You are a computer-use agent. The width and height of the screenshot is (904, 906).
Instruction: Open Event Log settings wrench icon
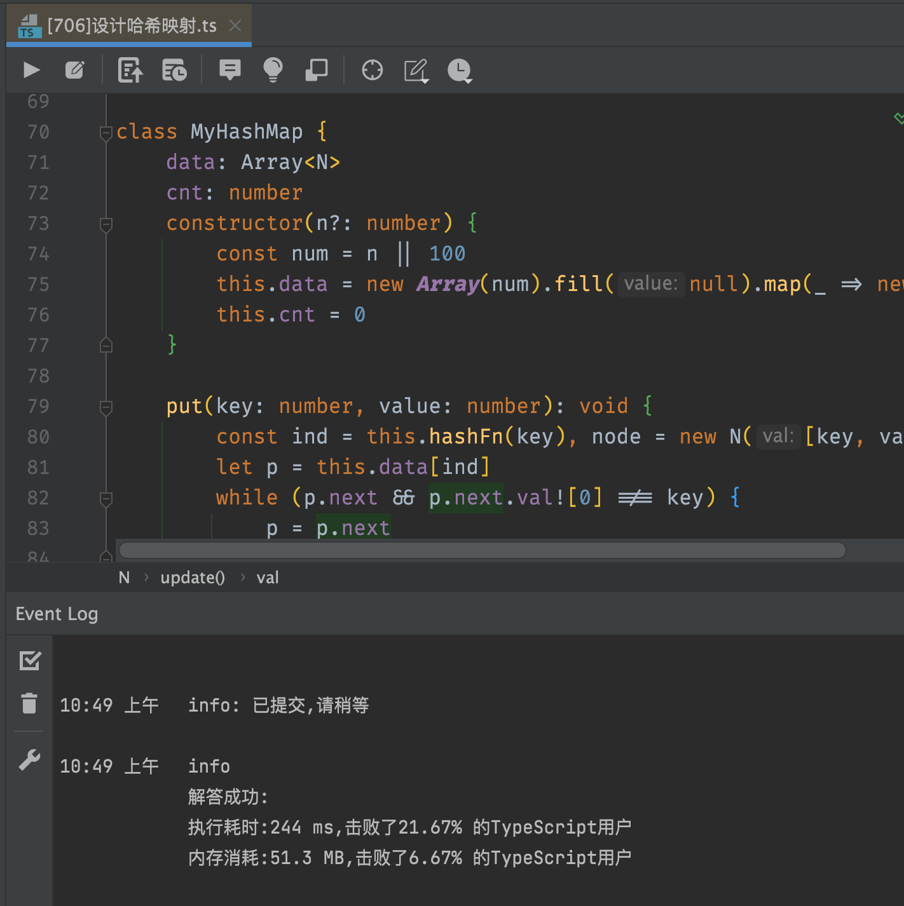[29, 759]
